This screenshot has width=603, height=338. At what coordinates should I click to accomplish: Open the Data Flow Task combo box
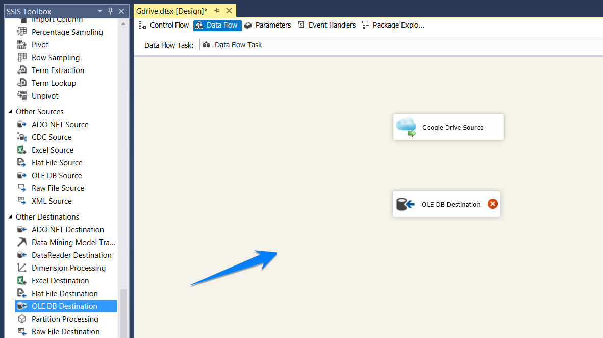tap(401, 45)
